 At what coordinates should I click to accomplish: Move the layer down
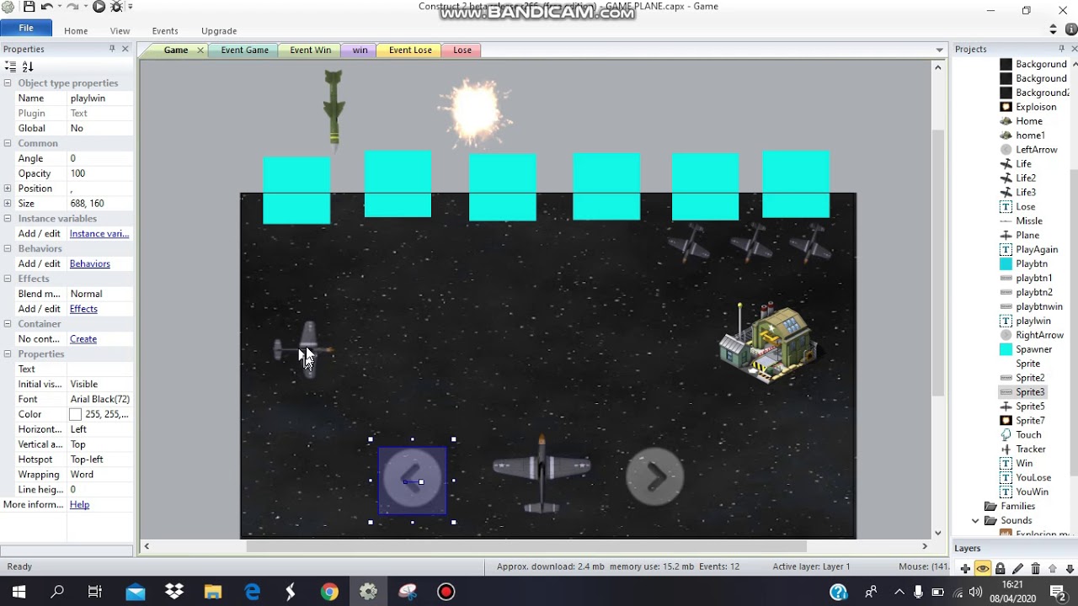(1070, 569)
